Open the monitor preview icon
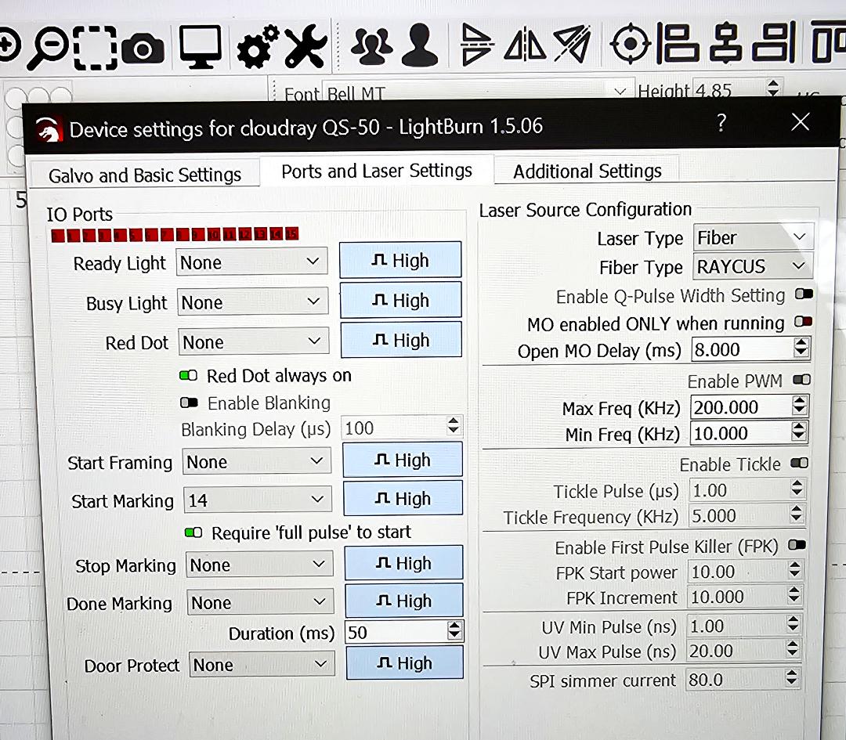The image size is (846, 740). 200,46
